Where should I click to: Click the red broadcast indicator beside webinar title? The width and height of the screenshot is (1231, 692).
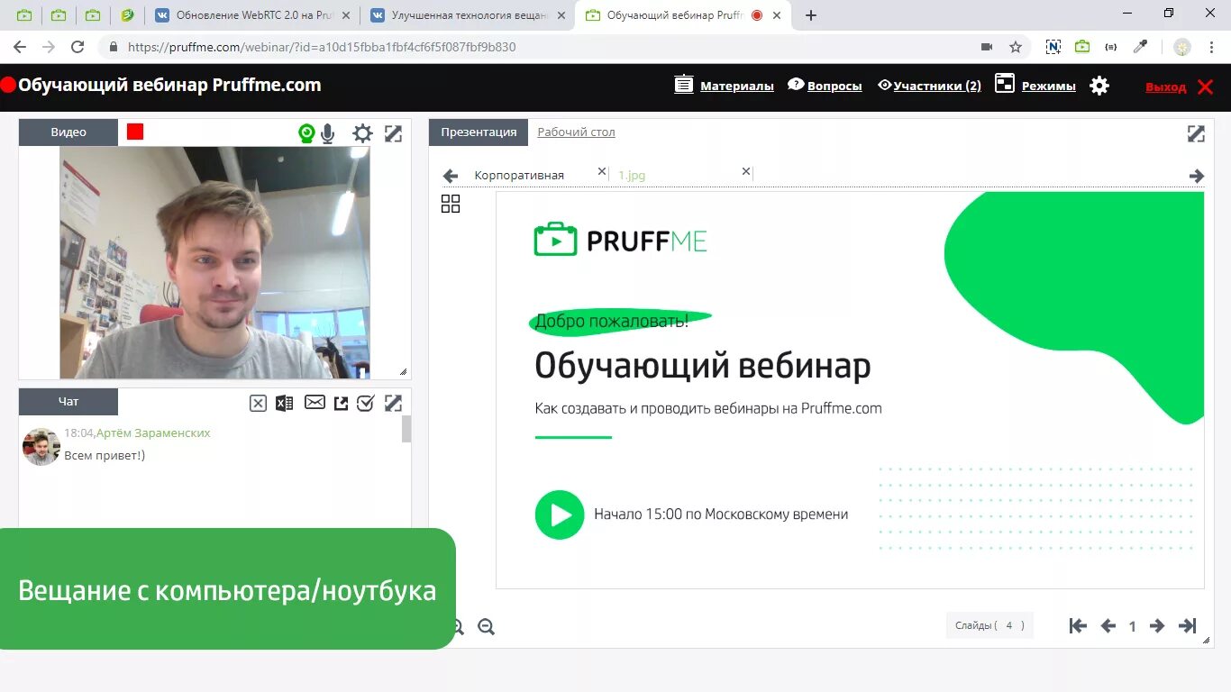point(8,86)
